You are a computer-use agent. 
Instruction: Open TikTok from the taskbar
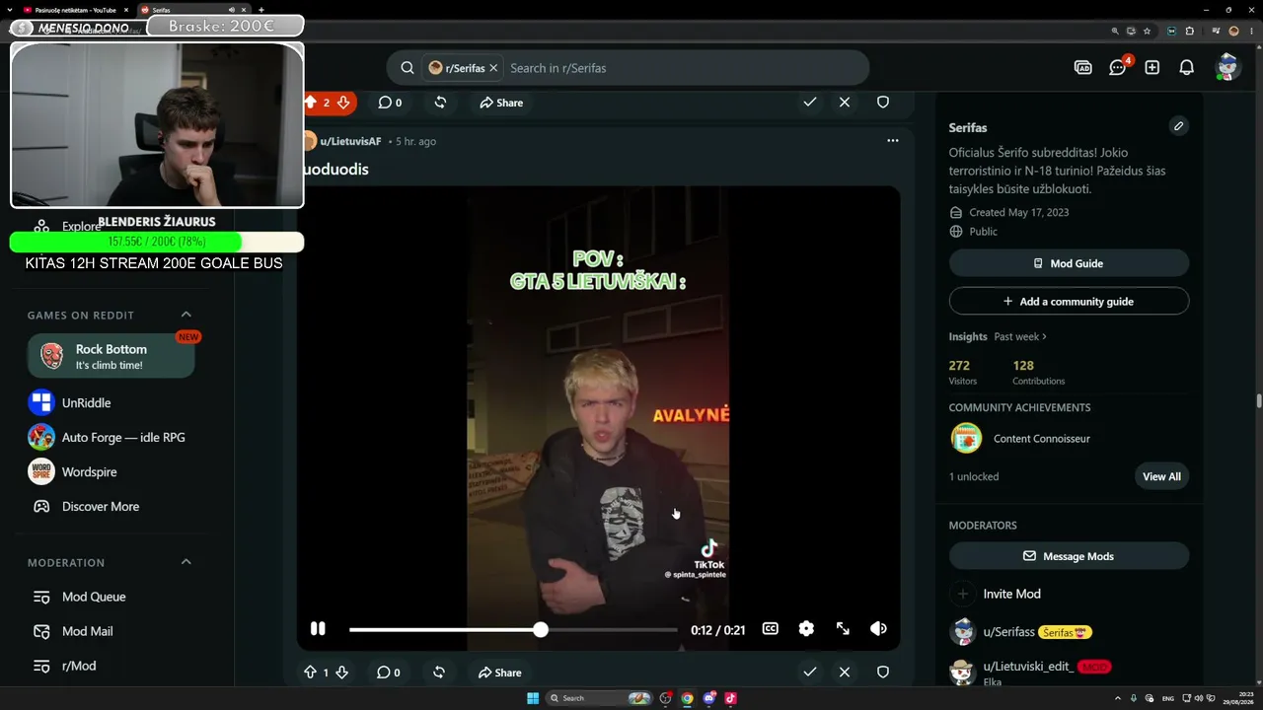tap(731, 698)
